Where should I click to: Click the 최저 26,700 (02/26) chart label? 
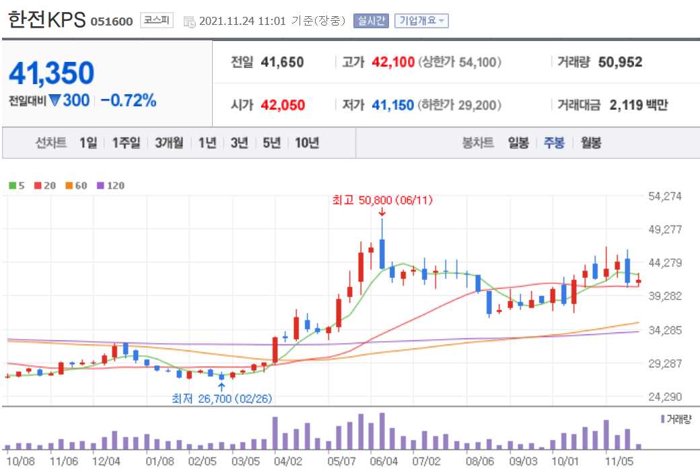(x=222, y=399)
